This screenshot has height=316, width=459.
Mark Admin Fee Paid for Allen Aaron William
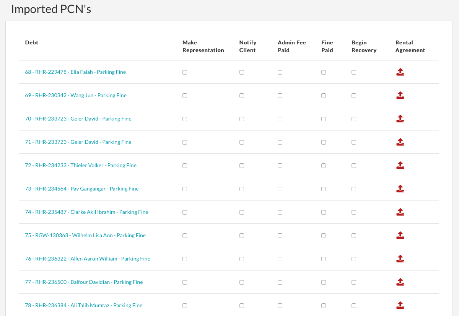pyautogui.click(x=280, y=259)
